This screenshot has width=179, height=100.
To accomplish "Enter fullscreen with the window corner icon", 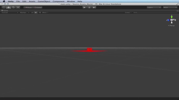I will click(x=177, y=4).
